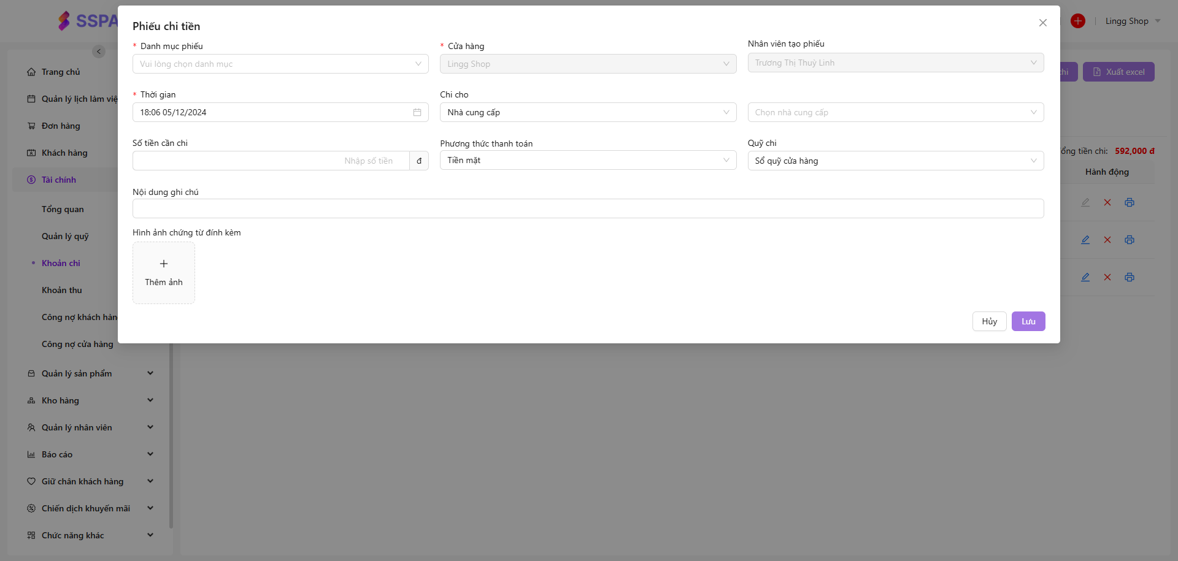Screen dimensions: 1178x561
Task: Click the edit pencil in third row
Action: 1085,277
